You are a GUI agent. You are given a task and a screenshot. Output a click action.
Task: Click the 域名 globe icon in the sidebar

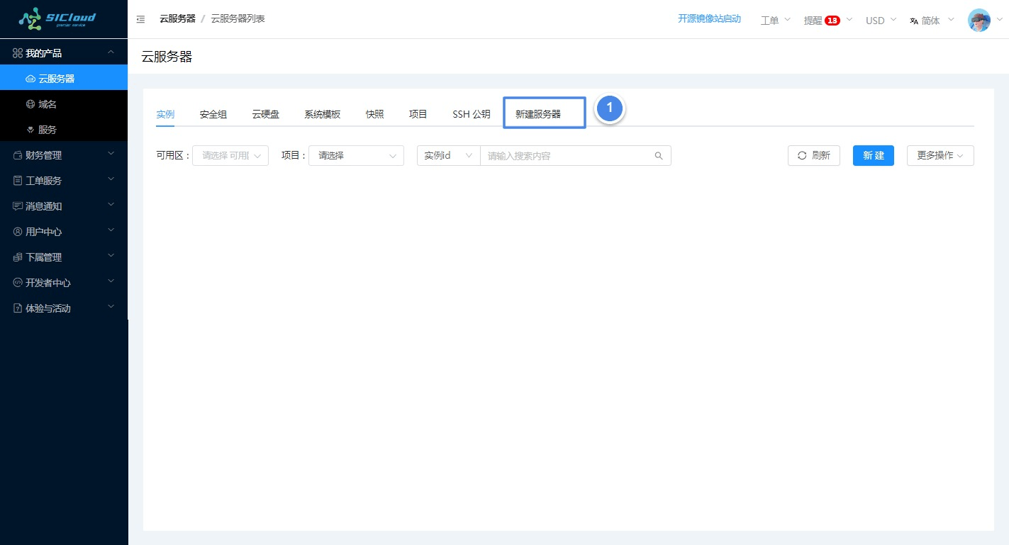(x=30, y=103)
